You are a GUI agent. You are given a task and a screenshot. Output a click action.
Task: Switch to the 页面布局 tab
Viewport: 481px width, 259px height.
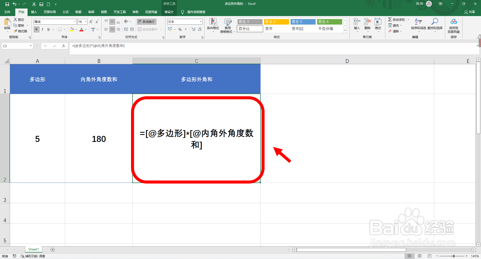(x=50, y=12)
